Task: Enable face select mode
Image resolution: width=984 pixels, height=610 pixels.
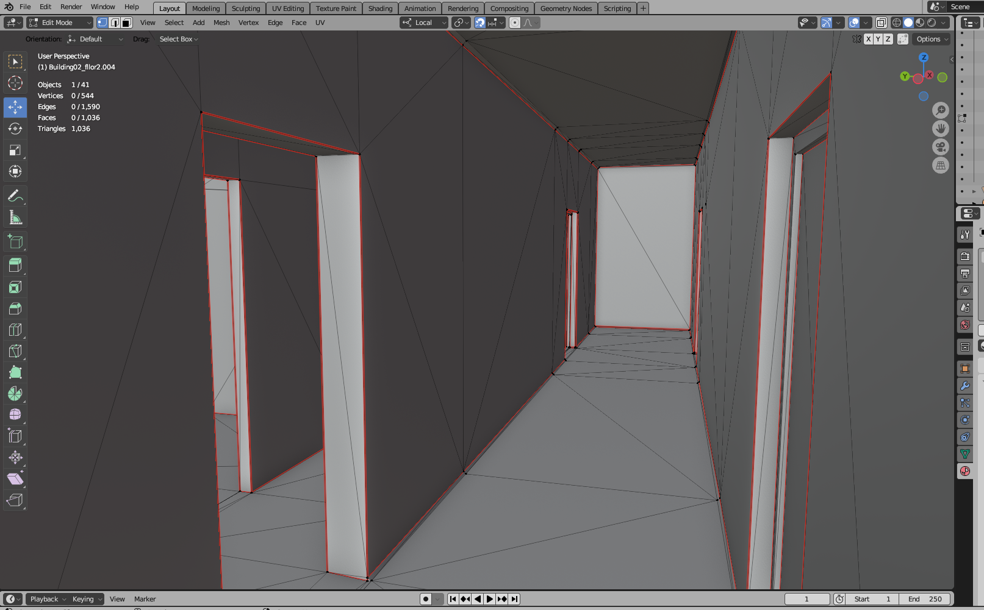Action: pyautogui.click(x=126, y=23)
